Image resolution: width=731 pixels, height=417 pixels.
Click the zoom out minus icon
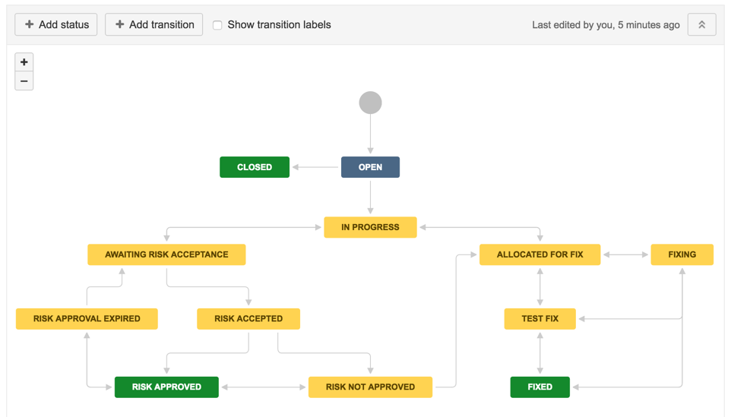(x=24, y=81)
